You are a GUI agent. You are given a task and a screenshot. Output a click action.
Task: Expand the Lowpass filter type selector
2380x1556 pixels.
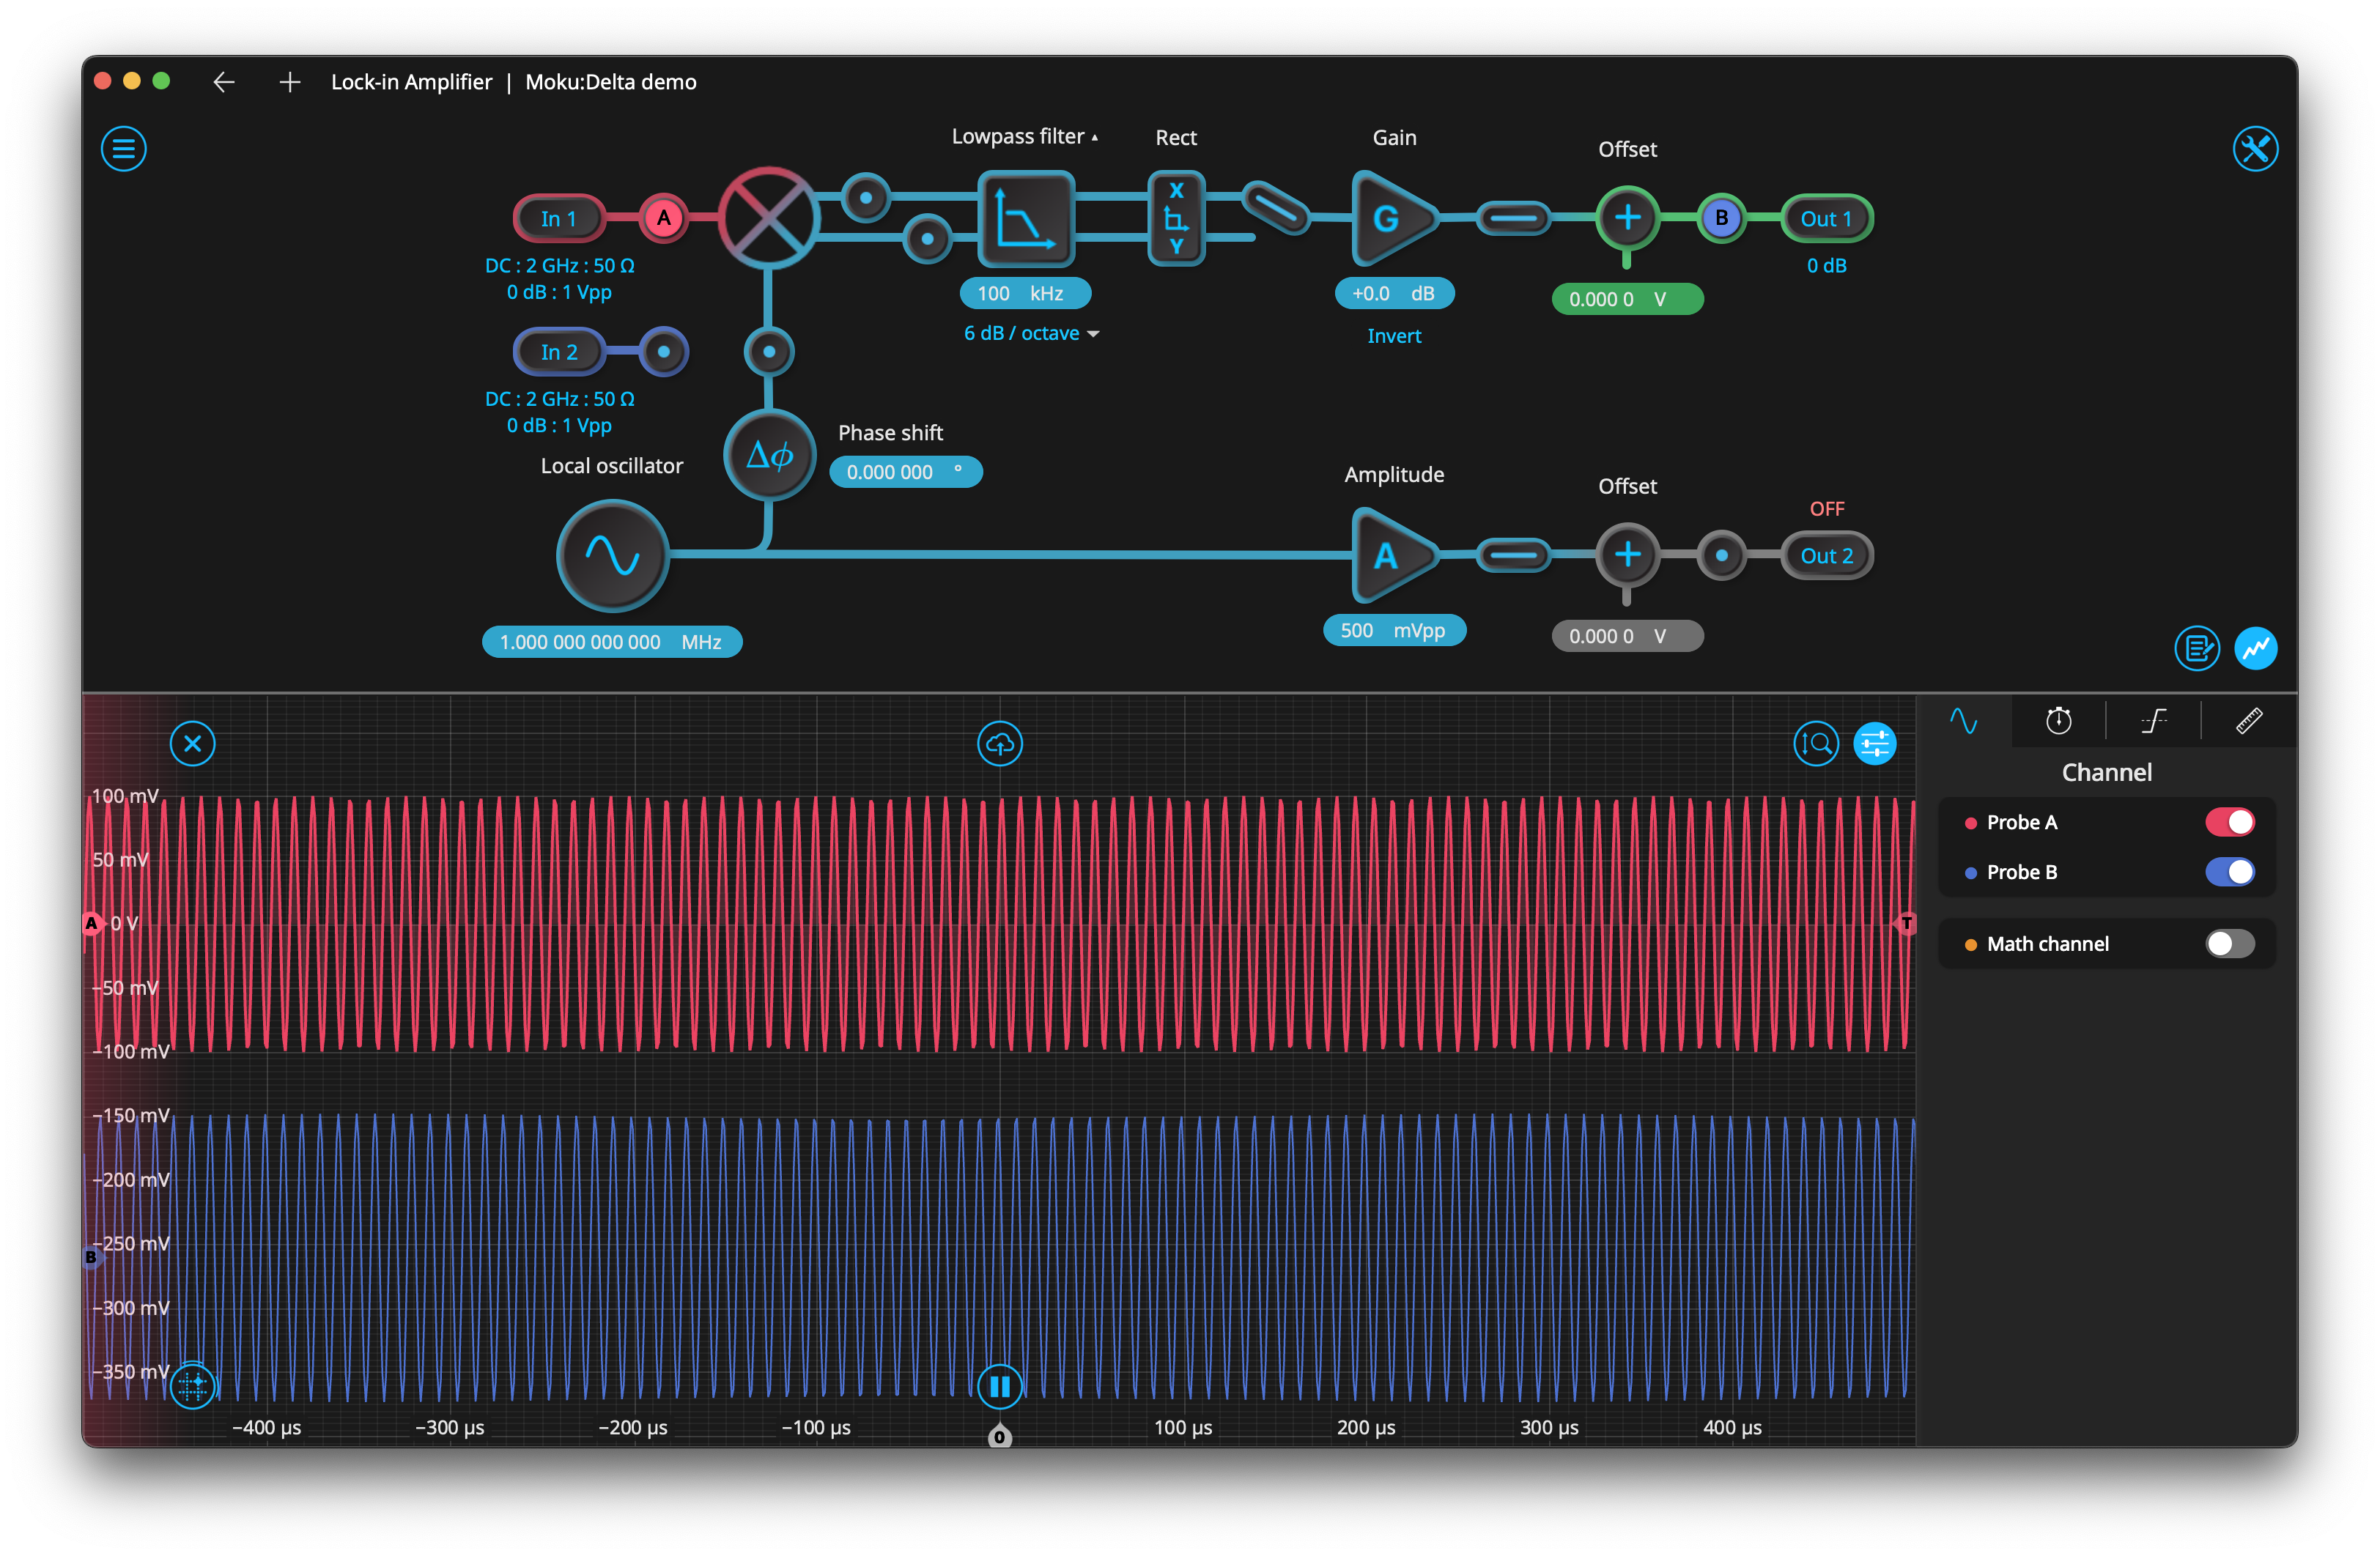pyautogui.click(x=1024, y=136)
